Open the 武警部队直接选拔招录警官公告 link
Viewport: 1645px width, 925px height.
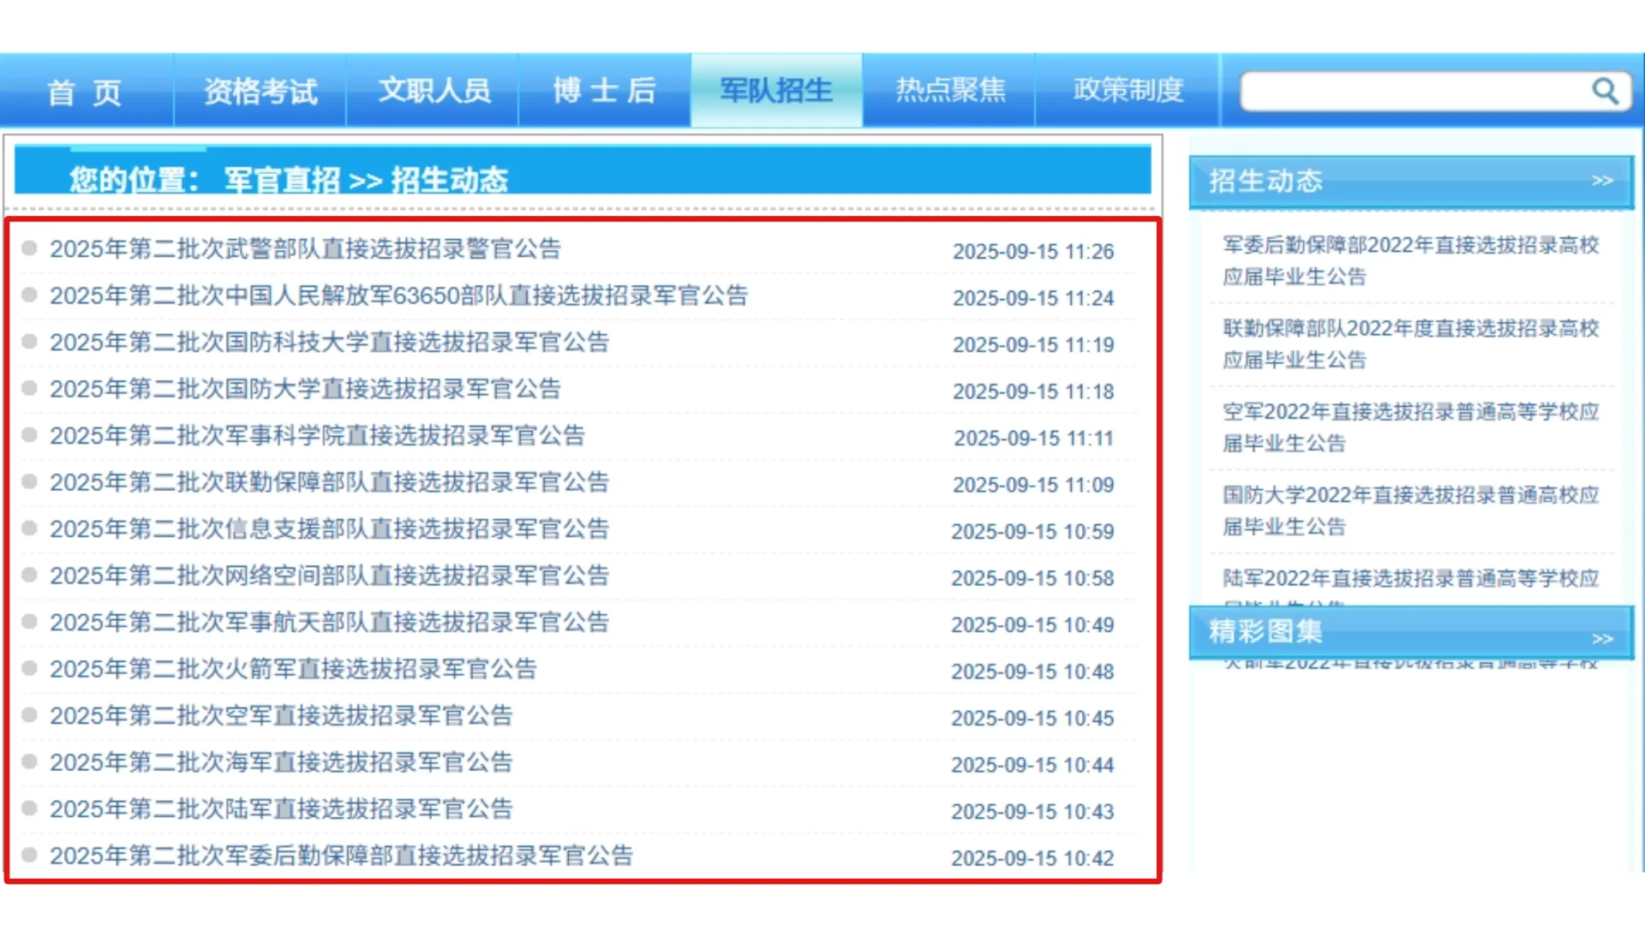[305, 249]
